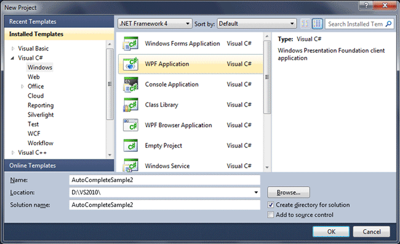
Task: Expand the Office tree node
Action: point(22,86)
